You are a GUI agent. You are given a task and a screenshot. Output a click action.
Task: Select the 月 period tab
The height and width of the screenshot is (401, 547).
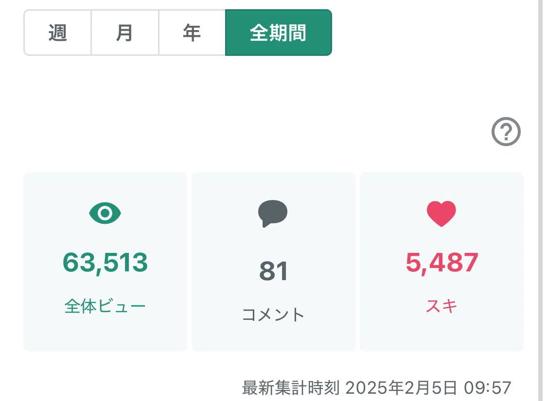coord(125,33)
